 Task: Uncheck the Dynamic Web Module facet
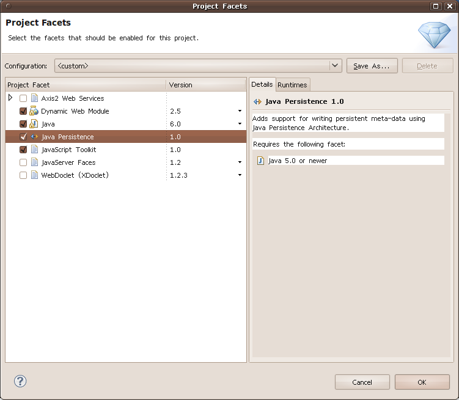coord(23,111)
